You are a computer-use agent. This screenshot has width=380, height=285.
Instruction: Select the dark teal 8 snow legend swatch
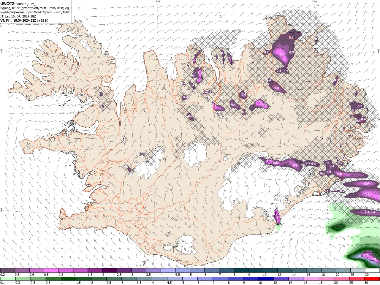tap(241, 270)
